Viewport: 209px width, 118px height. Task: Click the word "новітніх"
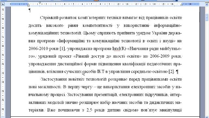(x=76, y=79)
